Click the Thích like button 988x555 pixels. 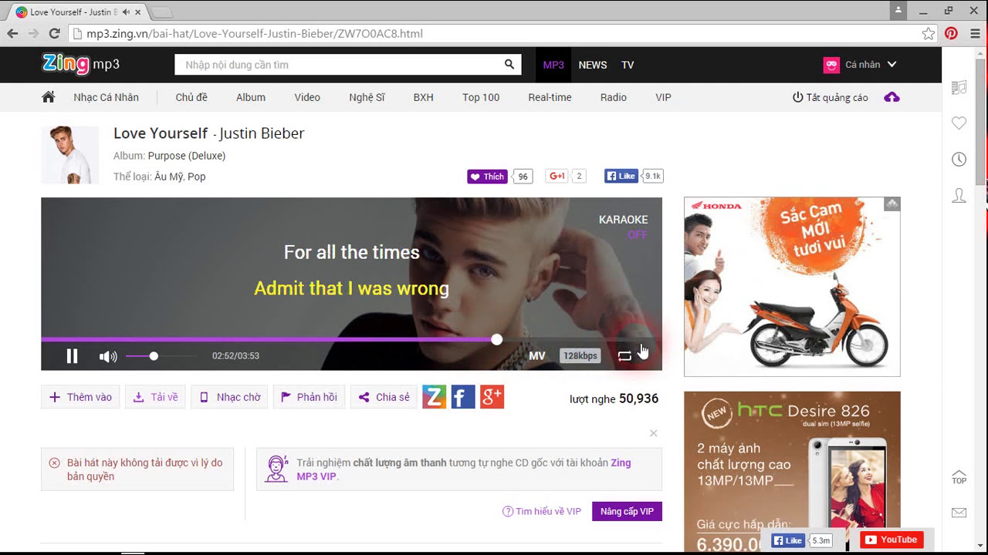click(x=487, y=177)
